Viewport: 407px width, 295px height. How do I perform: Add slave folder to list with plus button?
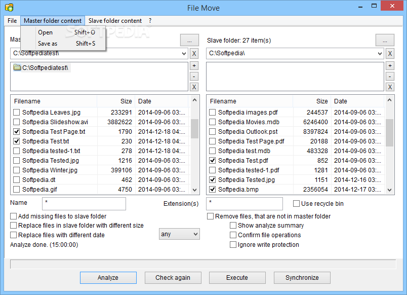[x=390, y=66]
